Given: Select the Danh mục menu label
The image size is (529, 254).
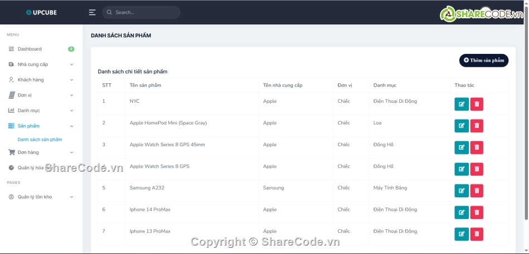Looking at the screenshot, I should pos(28,111).
